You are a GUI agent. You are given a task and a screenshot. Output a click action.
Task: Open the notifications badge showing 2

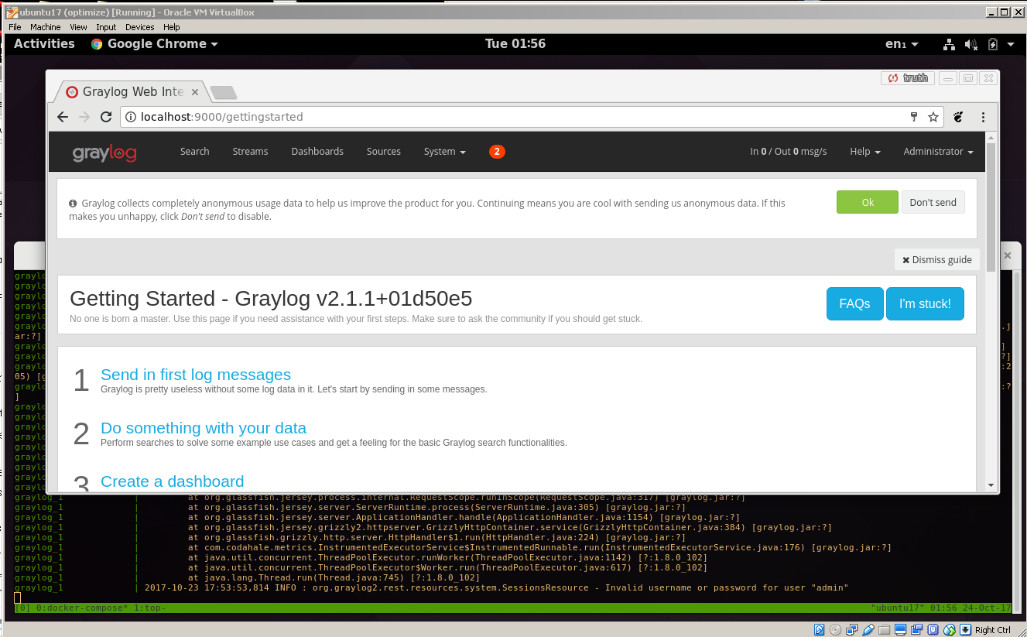pos(497,152)
